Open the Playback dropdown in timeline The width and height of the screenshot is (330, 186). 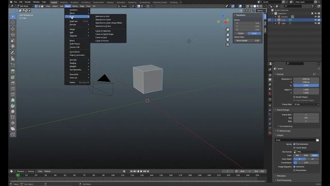pyautogui.click(x=21, y=172)
